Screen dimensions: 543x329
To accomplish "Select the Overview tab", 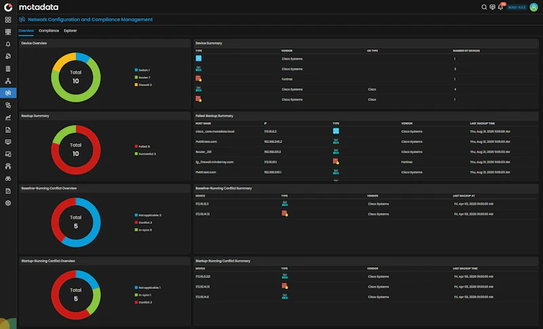I will (26, 31).
